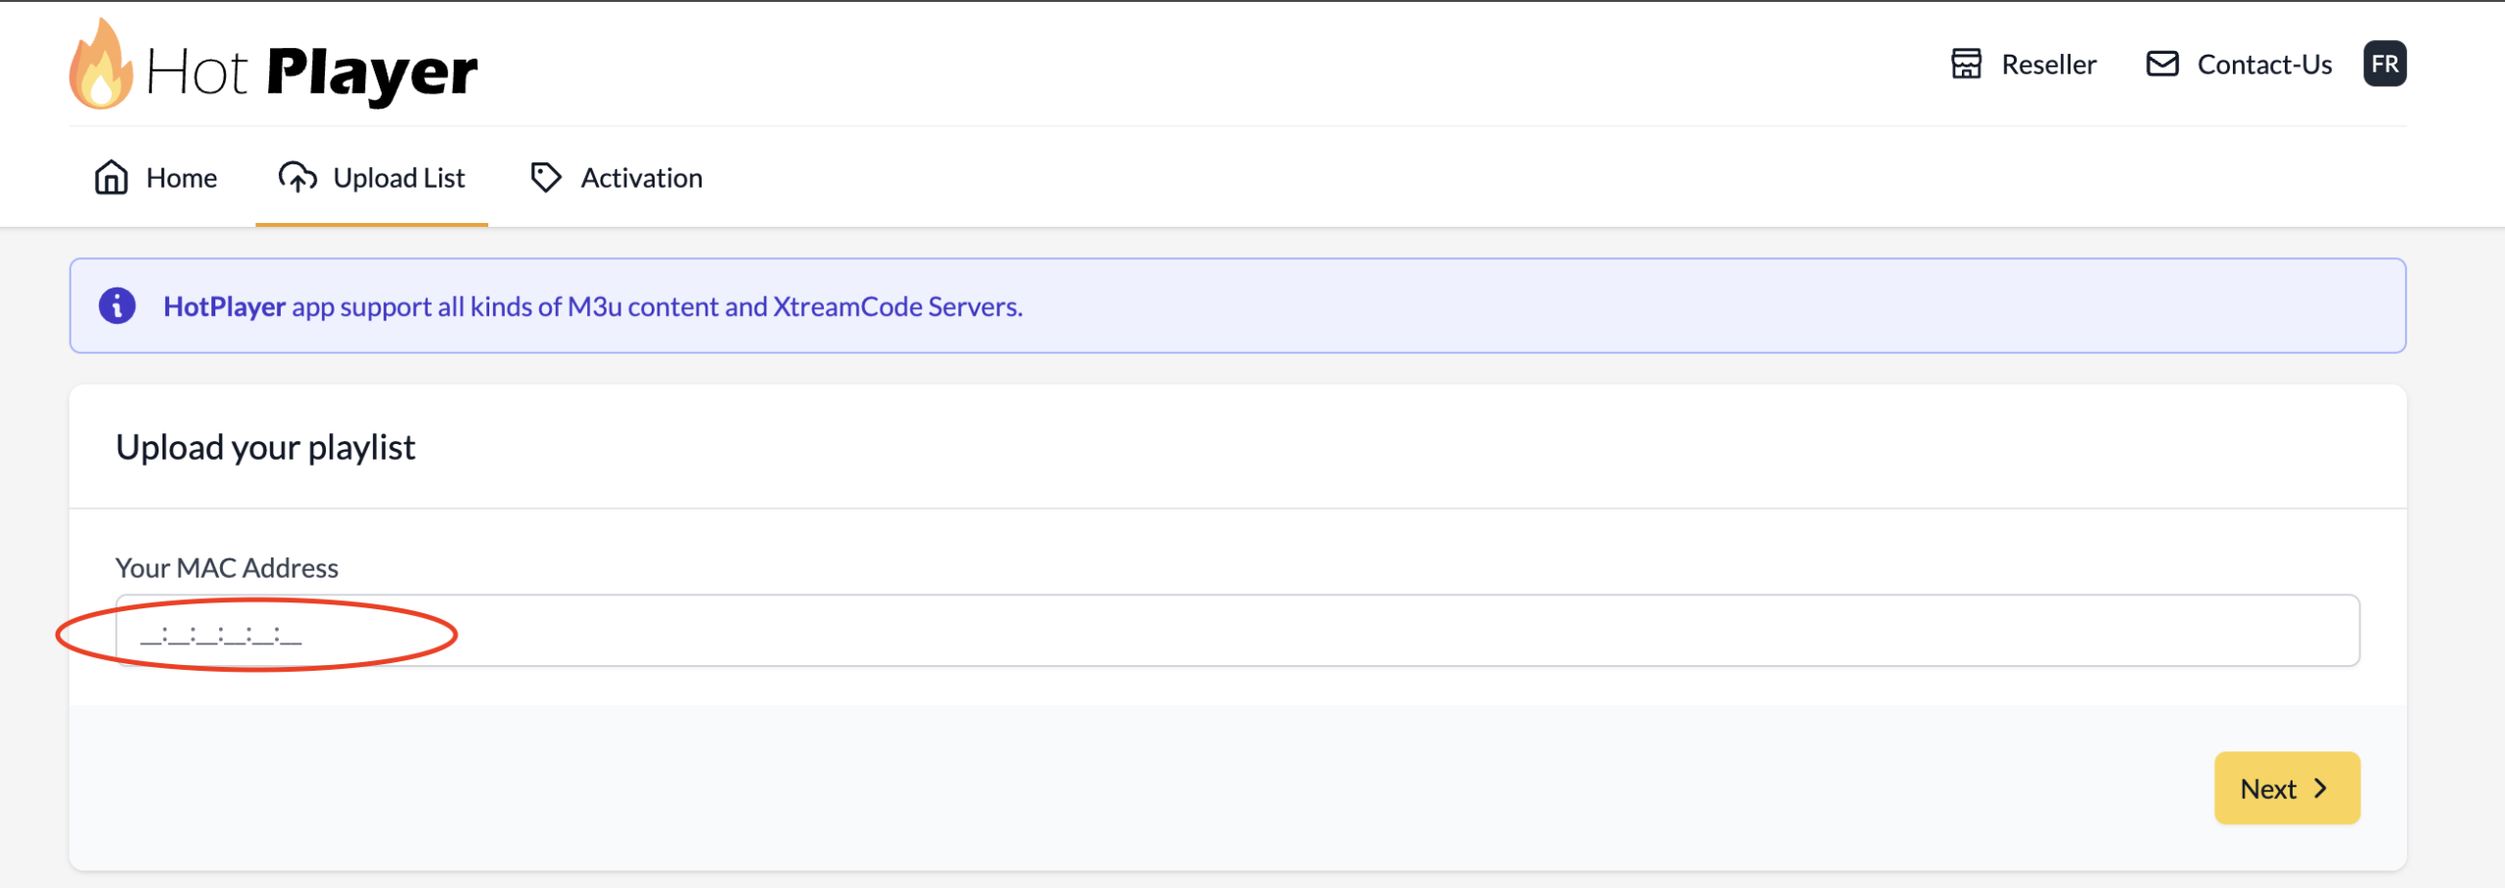Click the Reseller storefront icon

(x=1966, y=64)
